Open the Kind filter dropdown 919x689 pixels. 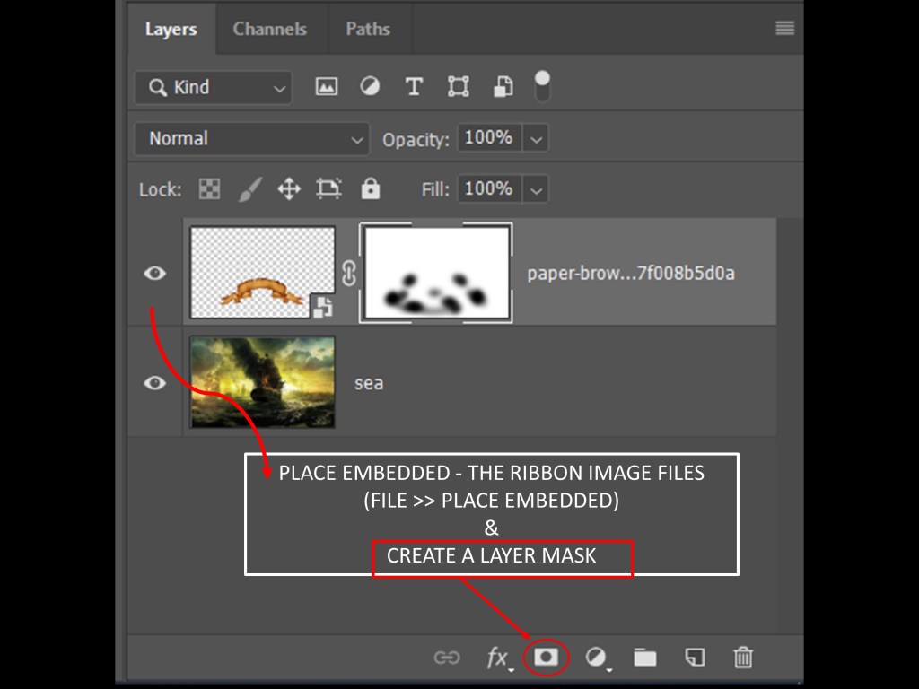click(214, 87)
